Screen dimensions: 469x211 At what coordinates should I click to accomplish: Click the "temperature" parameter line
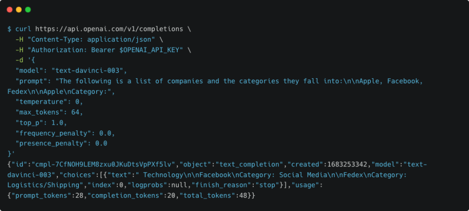pos(46,102)
